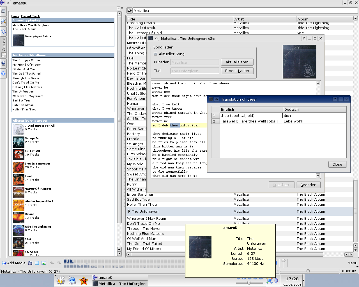This screenshot has width=359, height=287.
Task: Open the search browser sidebar tab
Action: pyautogui.click(x=3, y=21)
